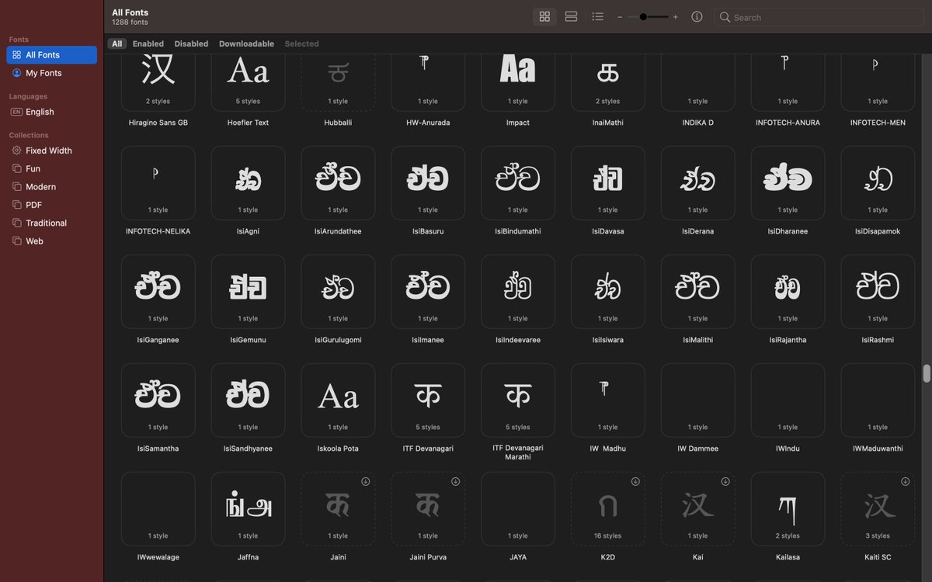Open the Modern collection
This screenshot has height=582, width=932.
[51, 187]
